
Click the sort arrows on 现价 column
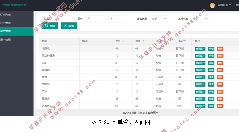123,41
